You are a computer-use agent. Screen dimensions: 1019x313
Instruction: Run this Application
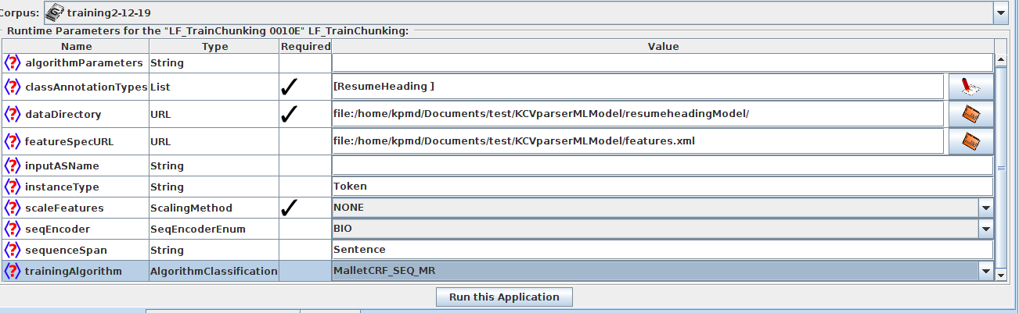point(504,297)
